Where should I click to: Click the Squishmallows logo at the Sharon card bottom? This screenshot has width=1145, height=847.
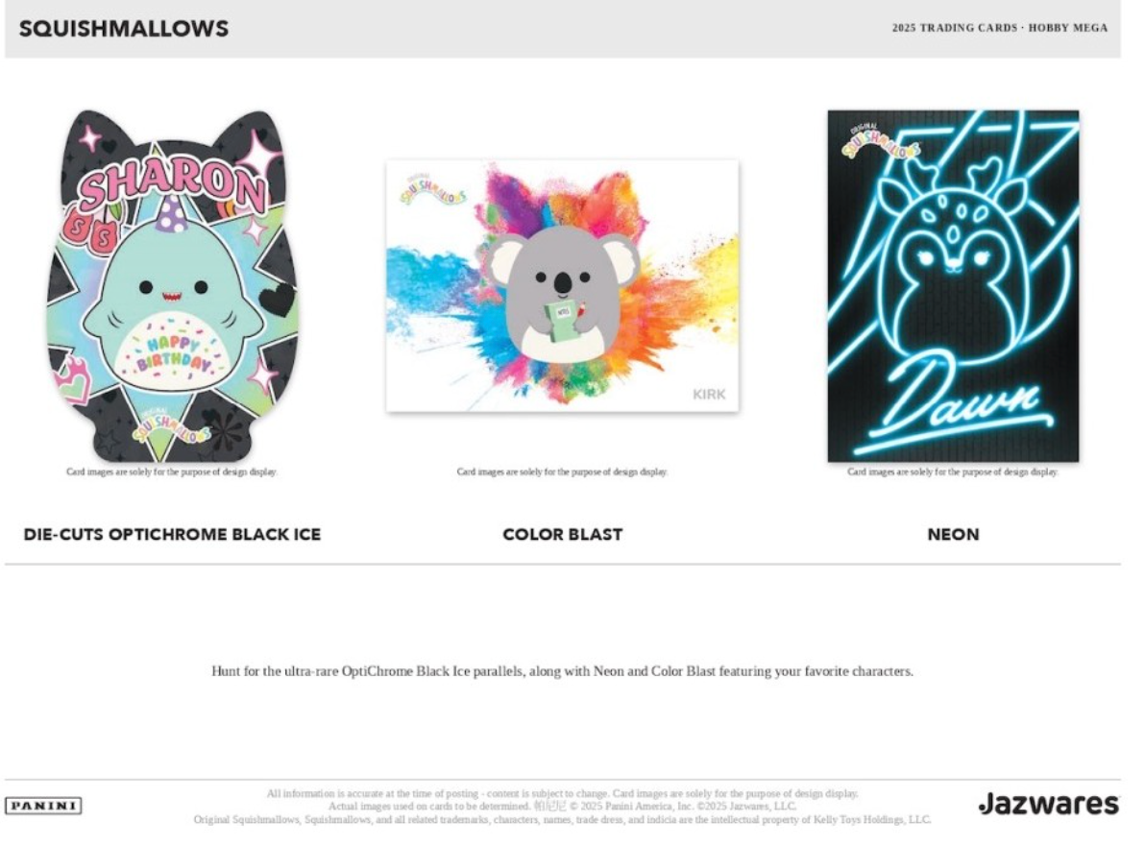pos(171,425)
